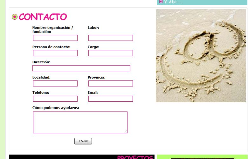This screenshot has width=248, height=159.
Task: Select the Localidad text box
Action: tap(55, 84)
